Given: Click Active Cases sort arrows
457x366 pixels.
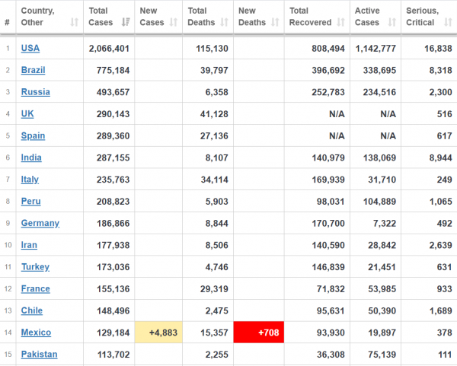Looking at the screenshot, I should [x=392, y=22].
